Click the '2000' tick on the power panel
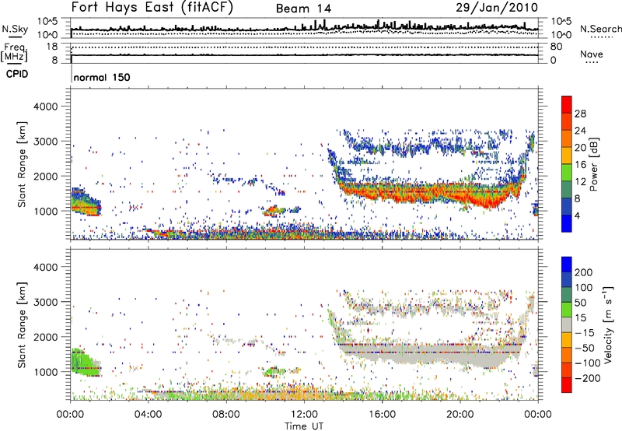The width and height of the screenshot is (622, 431). click(45, 176)
